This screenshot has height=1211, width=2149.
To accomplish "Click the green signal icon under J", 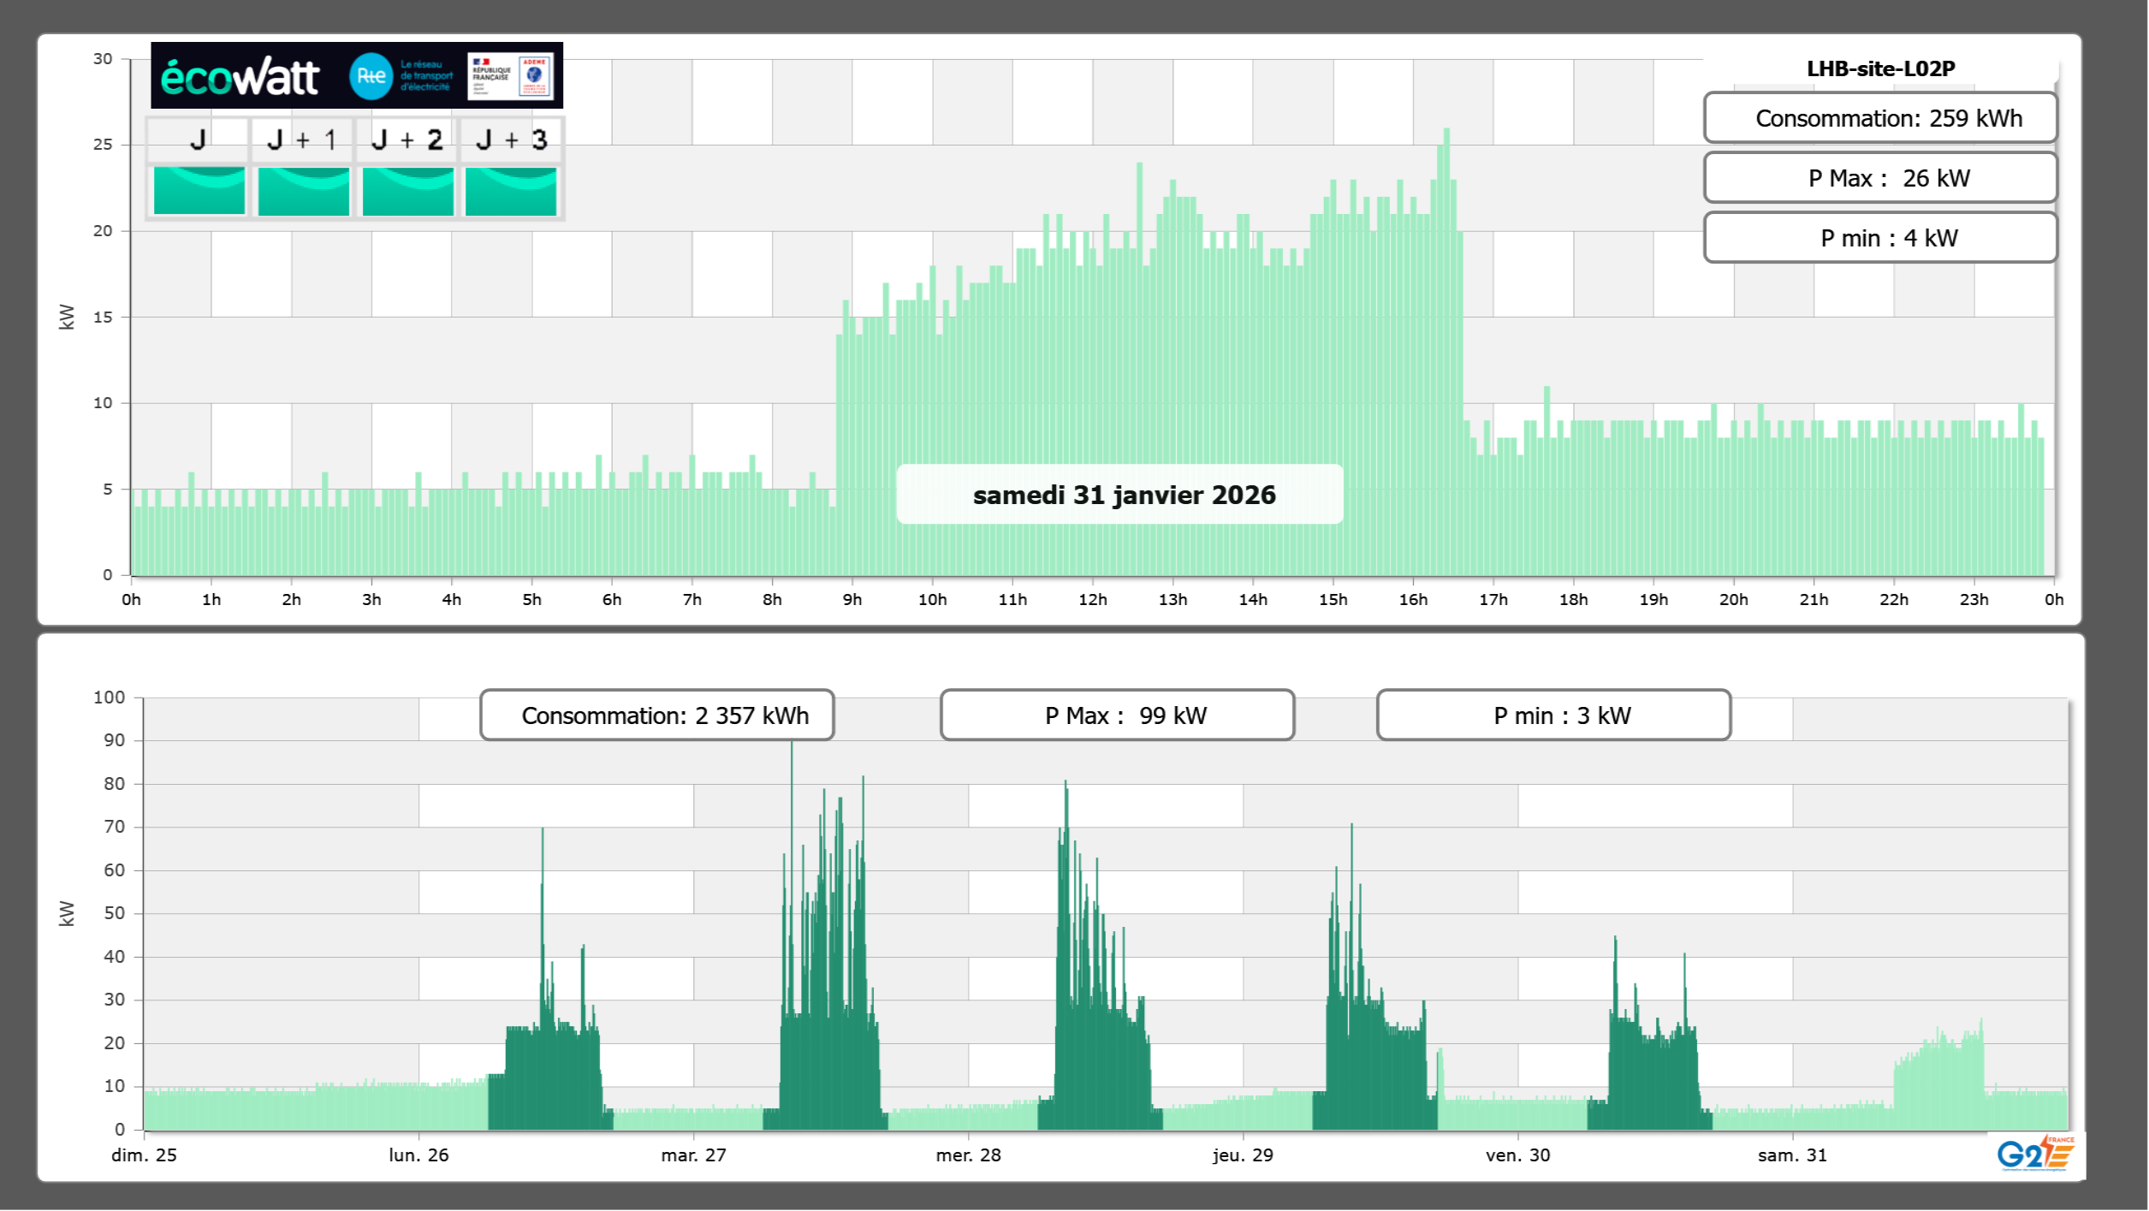I will coord(199,190).
